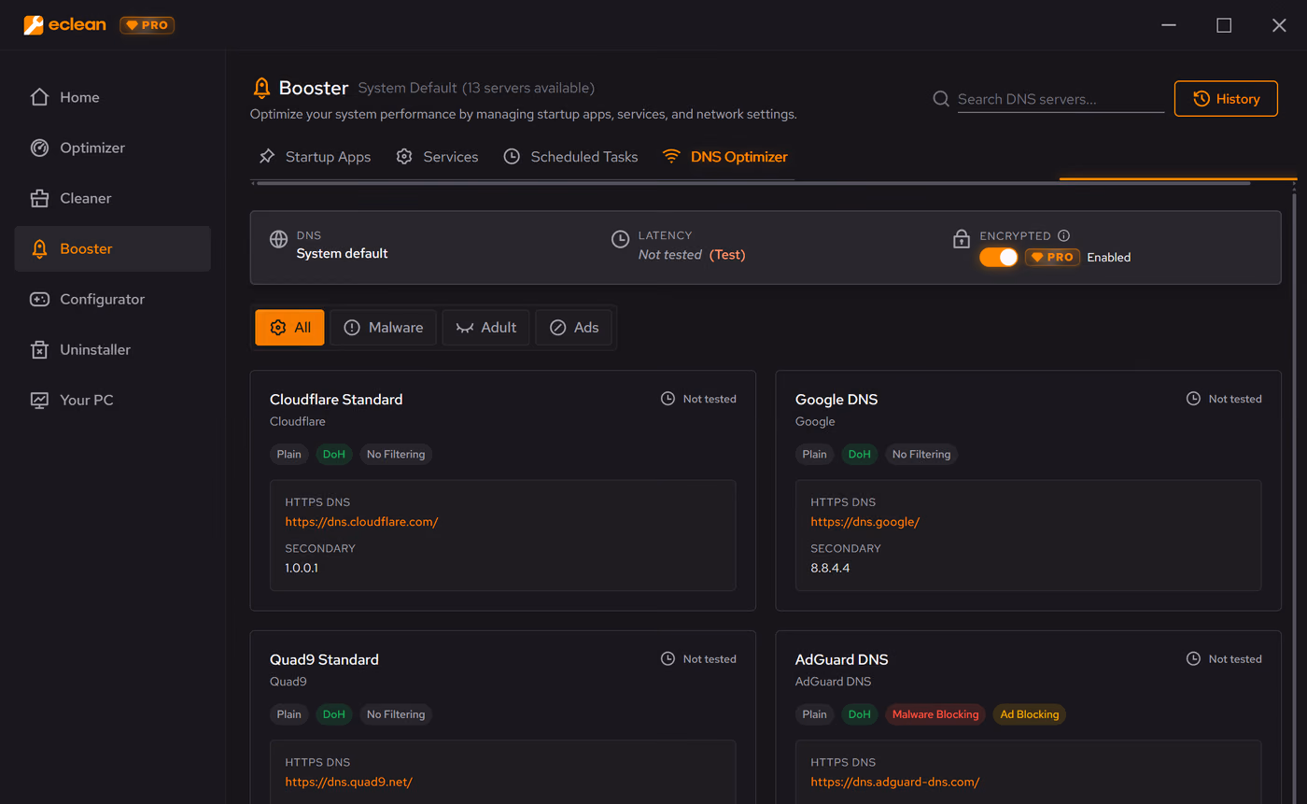Switch to the Startup Apps tab
This screenshot has height=804, width=1307.
click(315, 157)
